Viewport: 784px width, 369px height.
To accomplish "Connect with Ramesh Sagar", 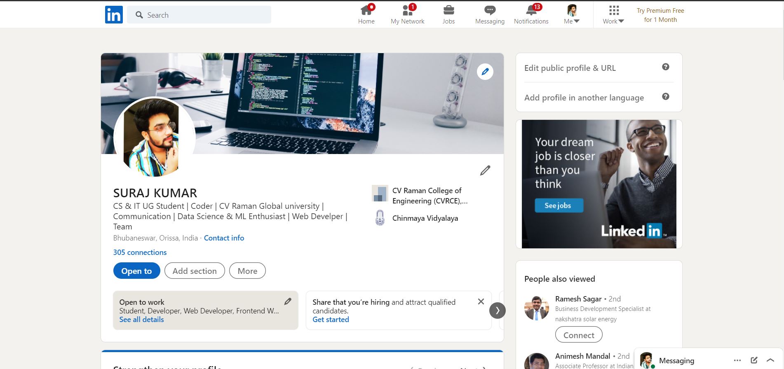I will [579, 335].
